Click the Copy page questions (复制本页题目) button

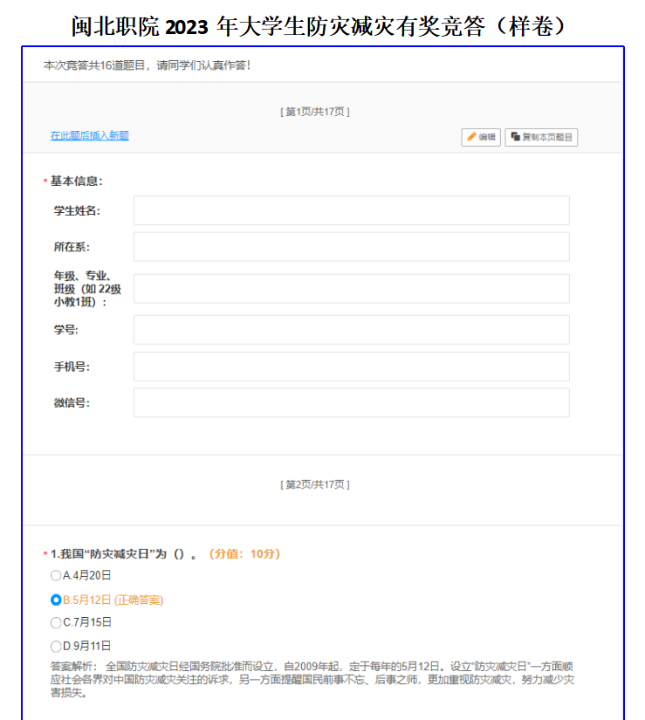[x=541, y=137]
